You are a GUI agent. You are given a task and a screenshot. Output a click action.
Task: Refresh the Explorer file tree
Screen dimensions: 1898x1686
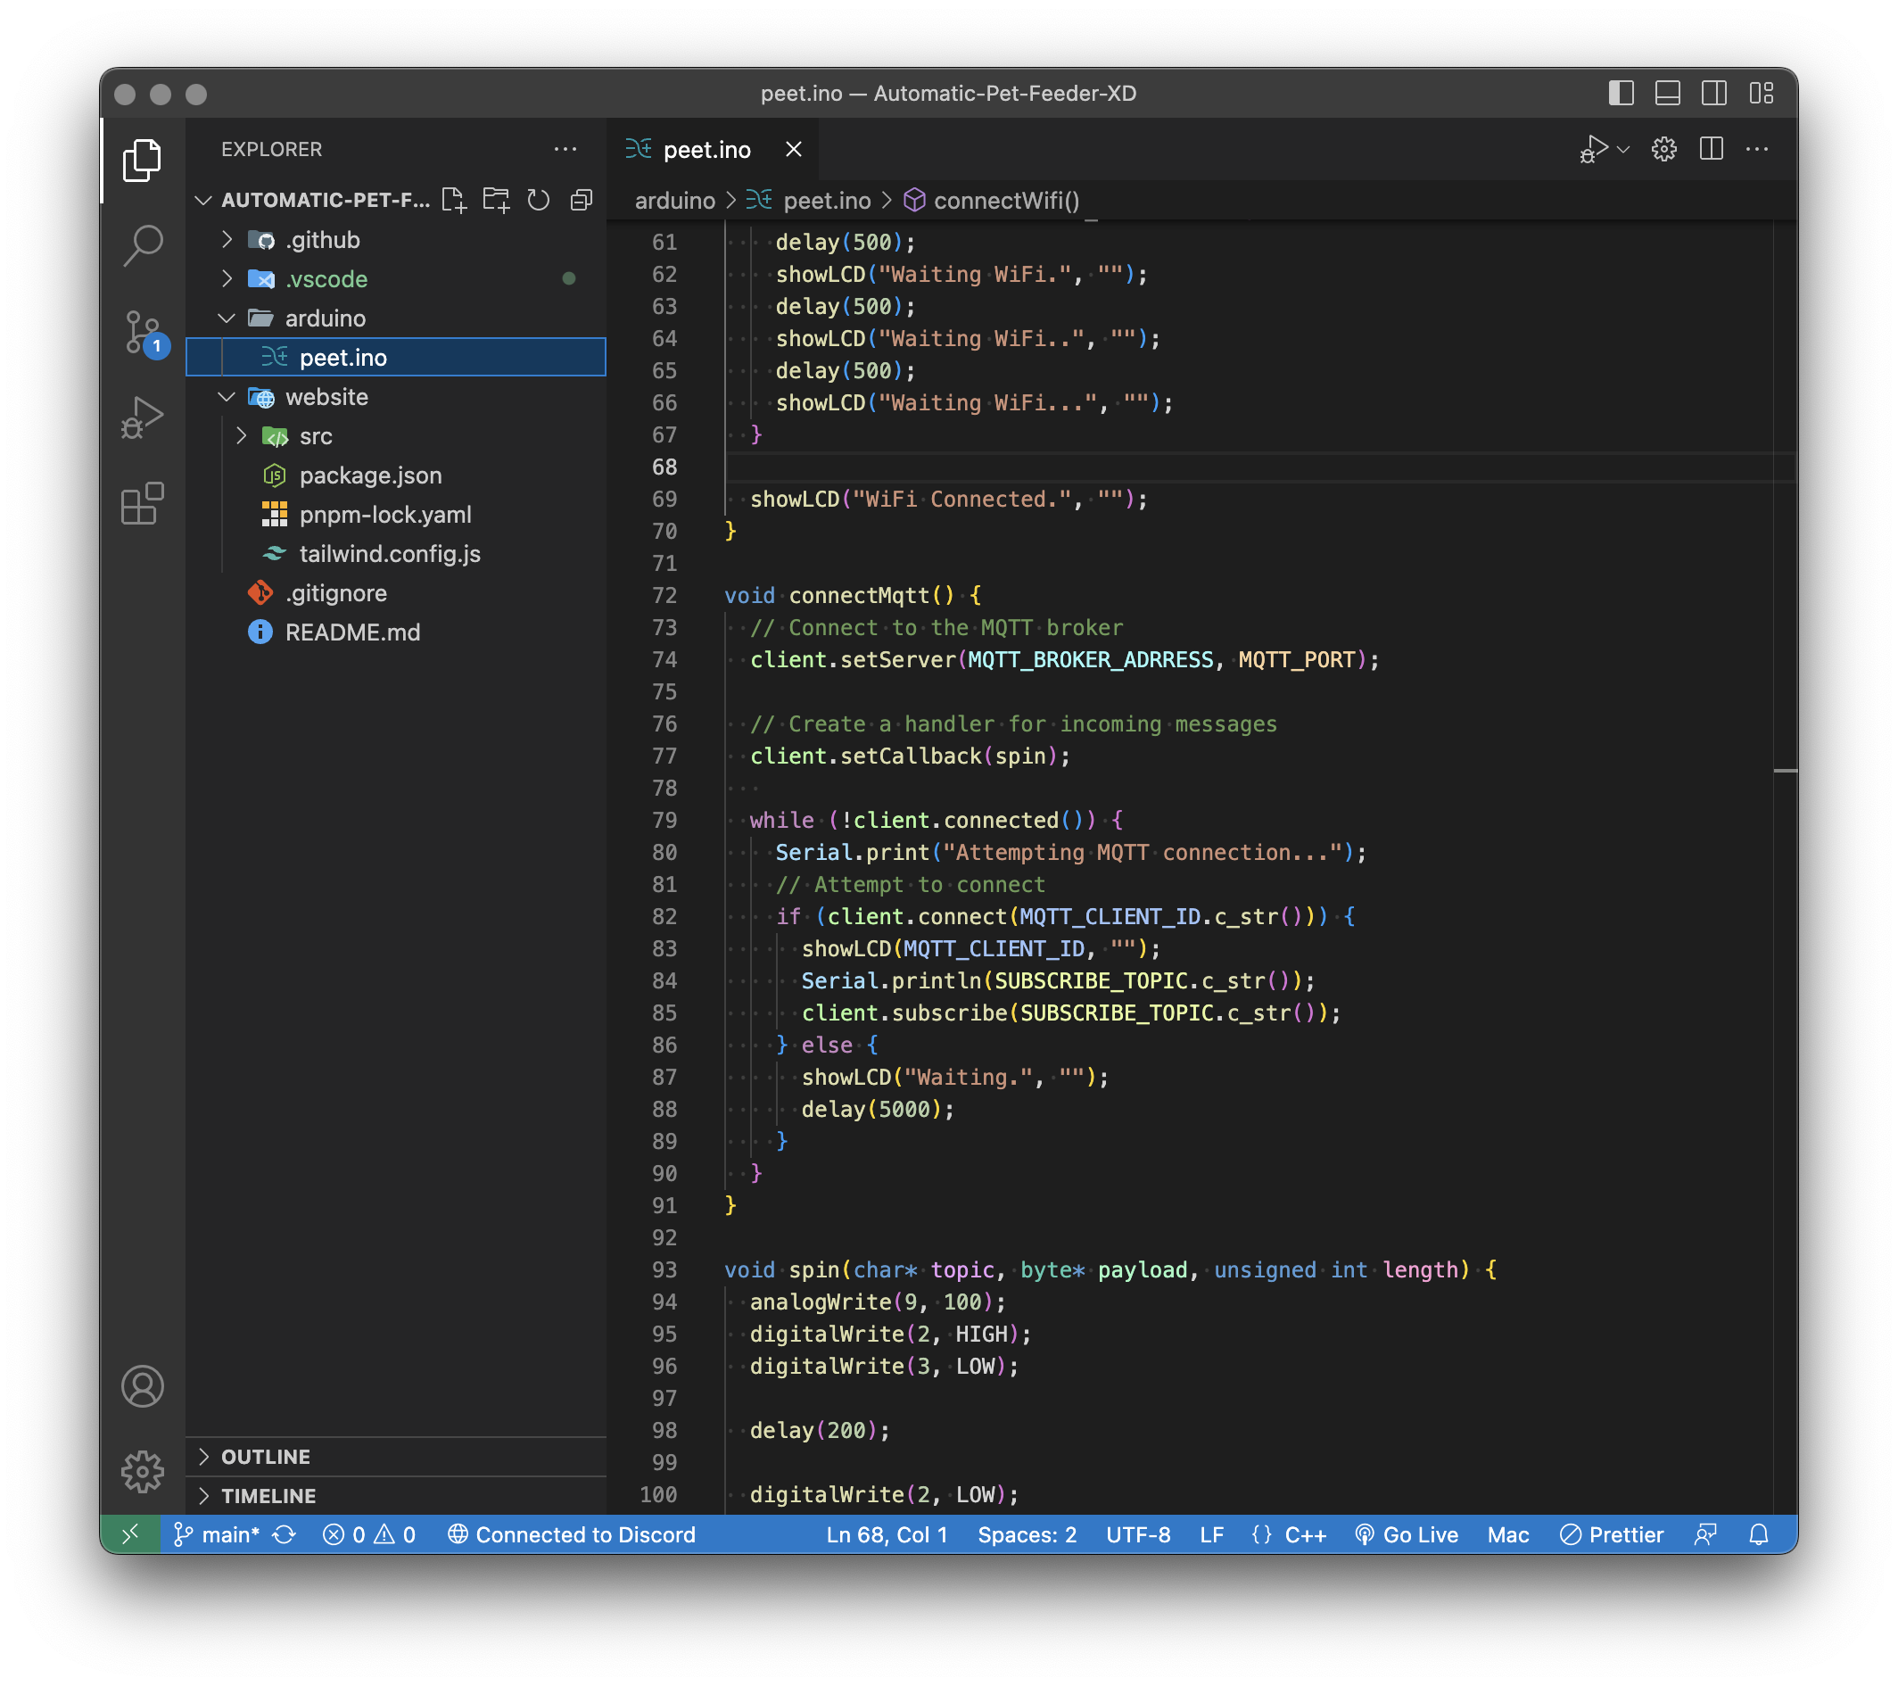[539, 201]
